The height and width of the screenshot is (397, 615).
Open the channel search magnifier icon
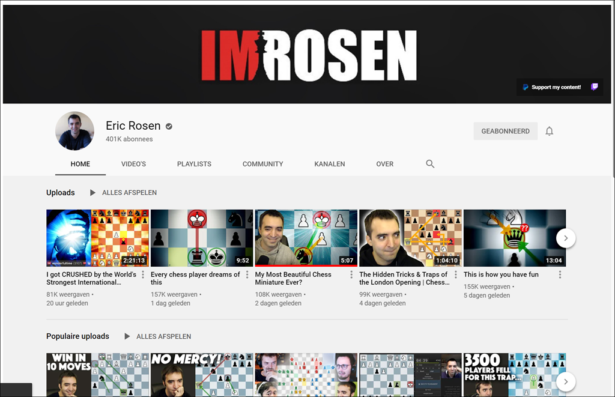coord(430,164)
